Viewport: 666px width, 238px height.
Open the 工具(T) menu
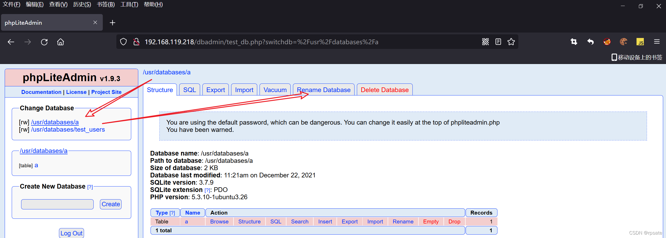point(129,4)
